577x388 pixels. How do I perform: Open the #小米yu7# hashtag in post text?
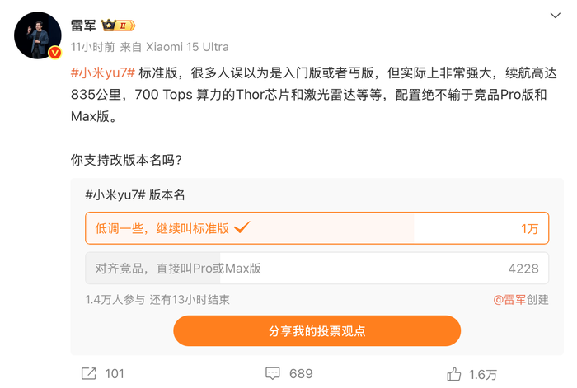(102, 72)
